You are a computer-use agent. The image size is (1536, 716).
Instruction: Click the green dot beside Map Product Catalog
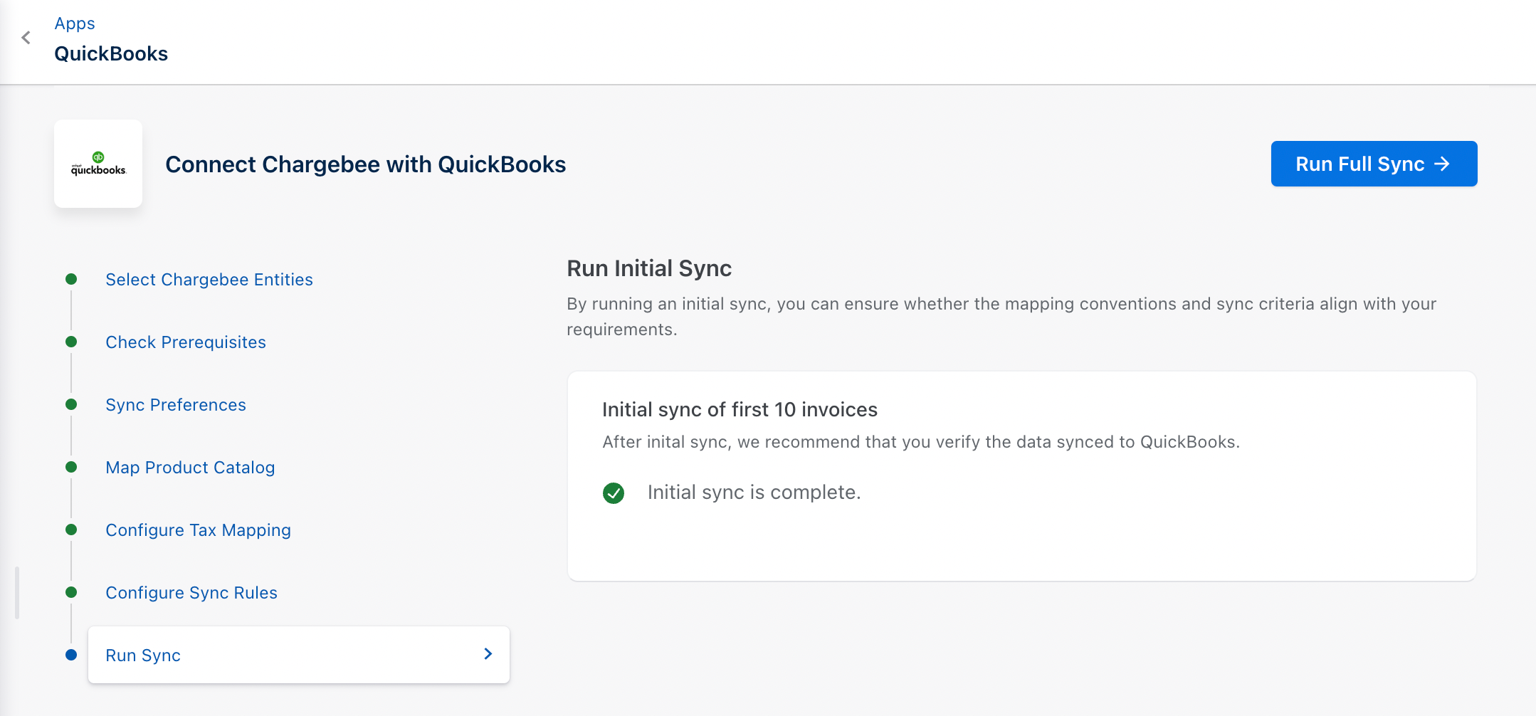point(71,467)
